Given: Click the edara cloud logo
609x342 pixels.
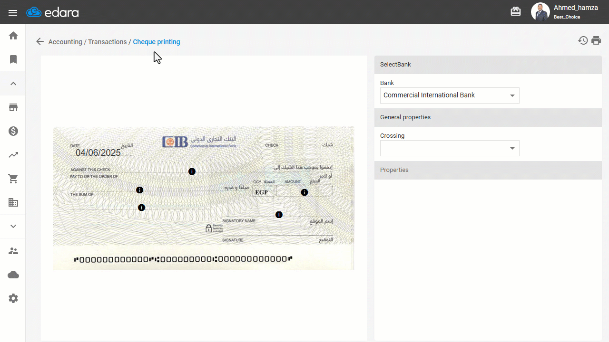Looking at the screenshot, I should (x=52, y=12).
